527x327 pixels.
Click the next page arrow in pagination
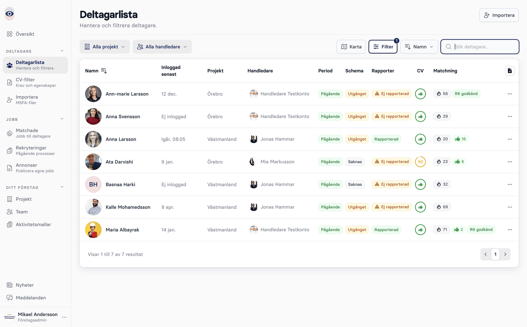pyautogui.click(x=505, y=254)
